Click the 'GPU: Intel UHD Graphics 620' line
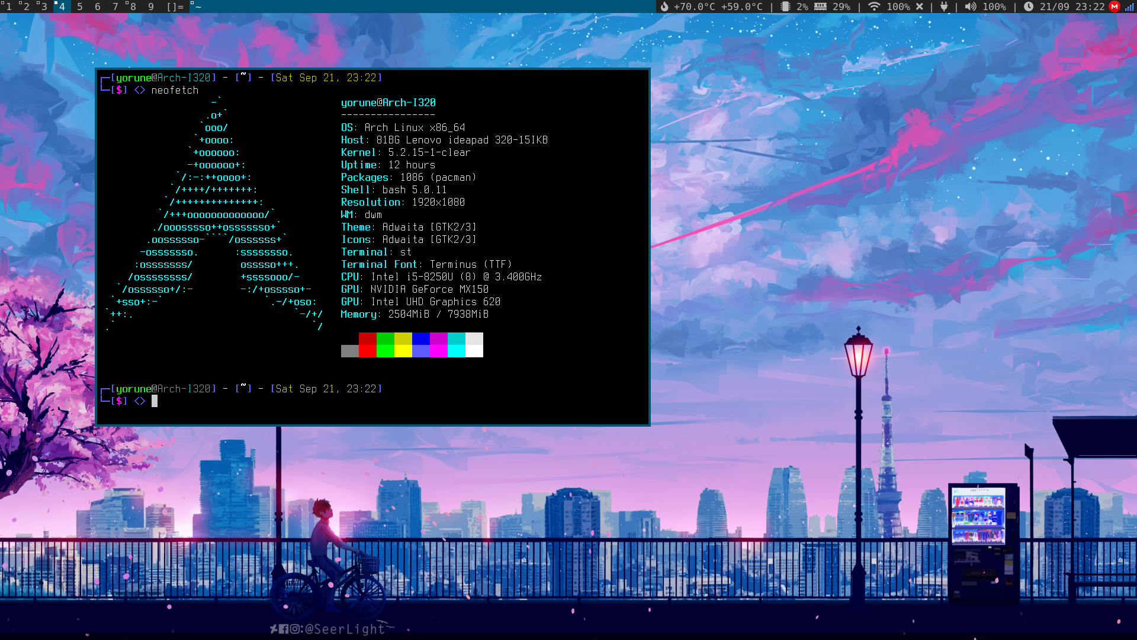The image size is (1137, 640). [x=420, y=302]
